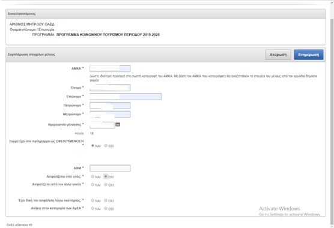Select ΝΑΙ for participation as ΩΦΕΛΟΥΜΕΝΟΣ/Η
Screen dimensions: 334x228
(93, 146)
